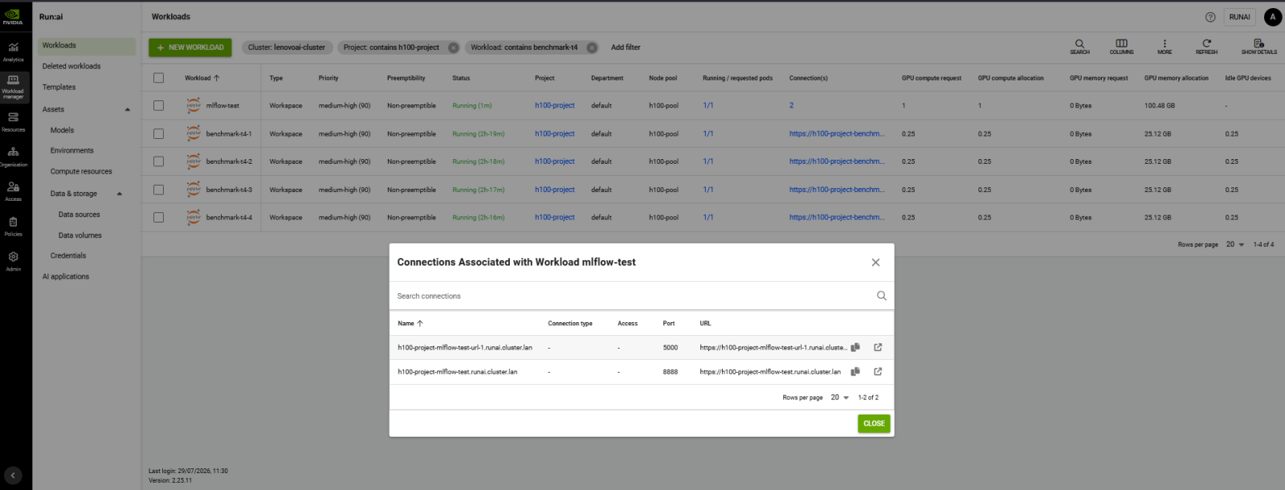Open Workloads in the side menu

[87, 46]
